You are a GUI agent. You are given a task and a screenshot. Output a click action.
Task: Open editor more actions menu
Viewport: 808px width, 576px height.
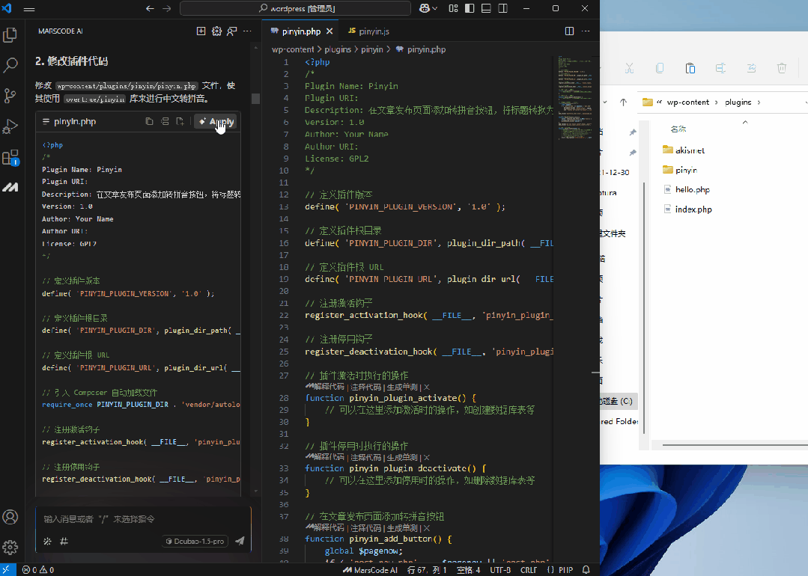(x=586, y=31)
